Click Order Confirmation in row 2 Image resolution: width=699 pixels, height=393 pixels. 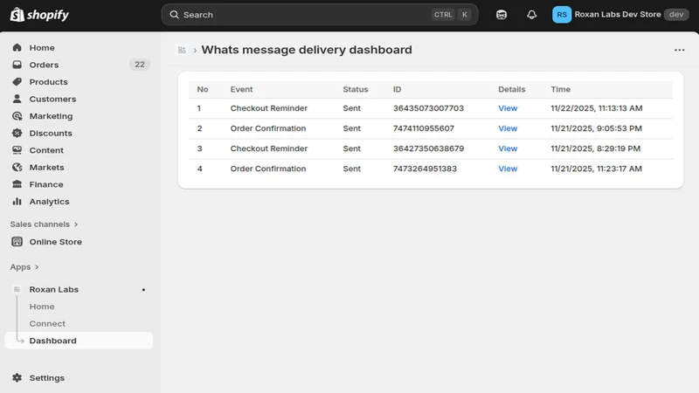[x=268, y=128]
